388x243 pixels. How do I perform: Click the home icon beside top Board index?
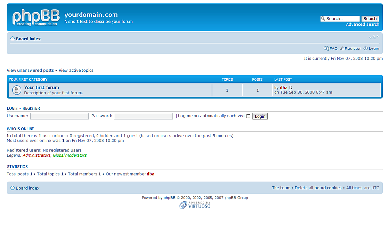(13, 38)
